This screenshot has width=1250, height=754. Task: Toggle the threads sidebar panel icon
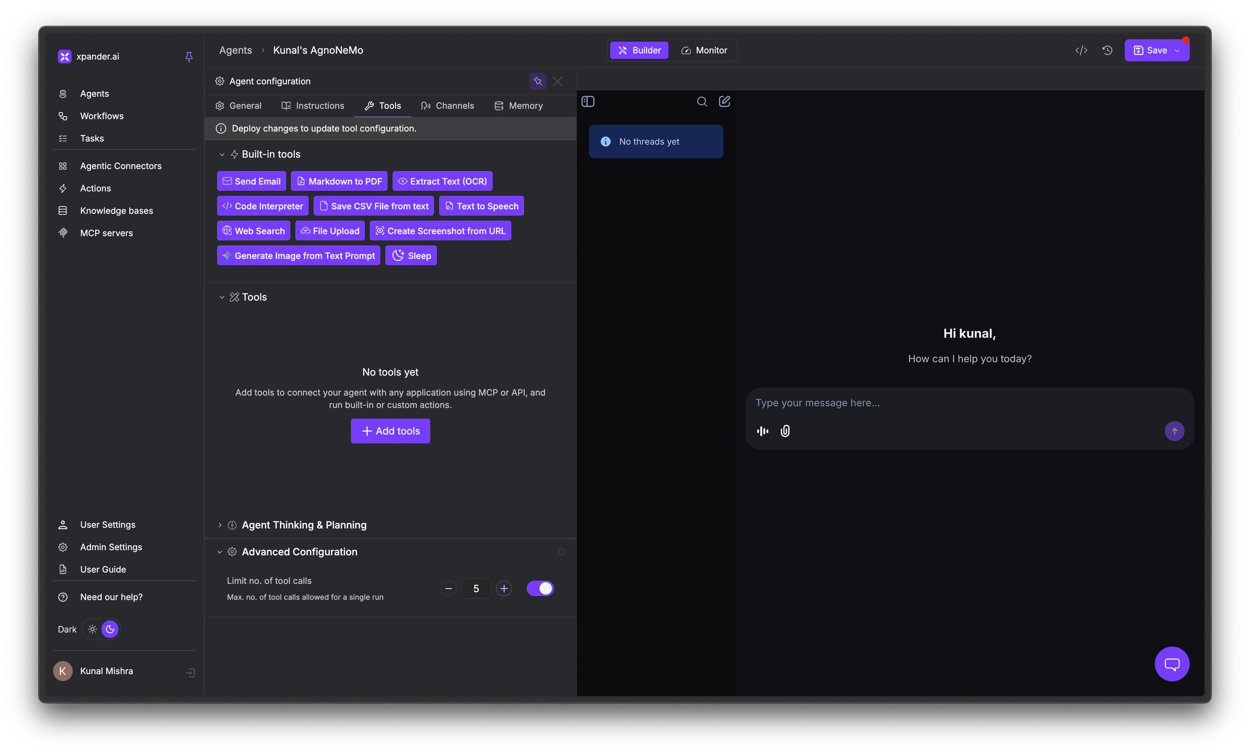(588, 102)
